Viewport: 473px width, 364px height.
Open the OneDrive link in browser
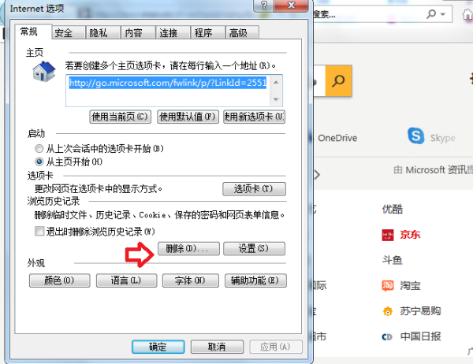pyautogui.click(x=337, y=138)
